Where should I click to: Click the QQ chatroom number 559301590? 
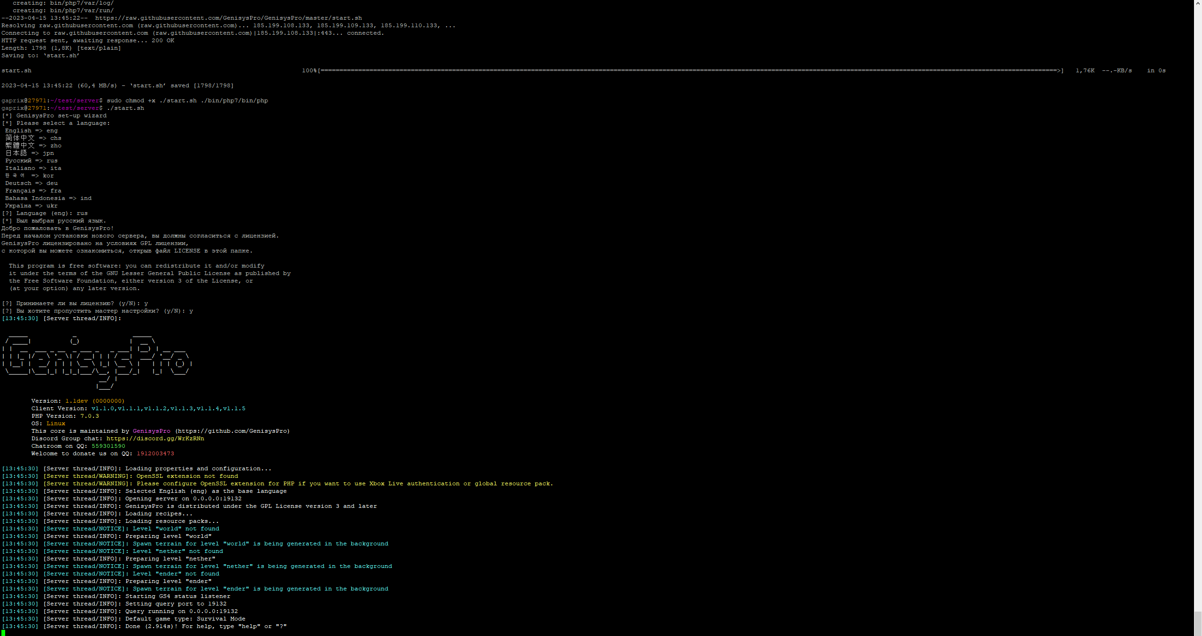108,446
